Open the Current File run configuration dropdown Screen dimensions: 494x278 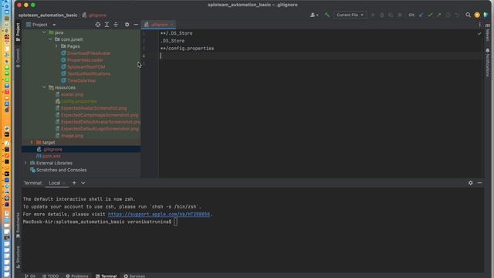point(350,15)
